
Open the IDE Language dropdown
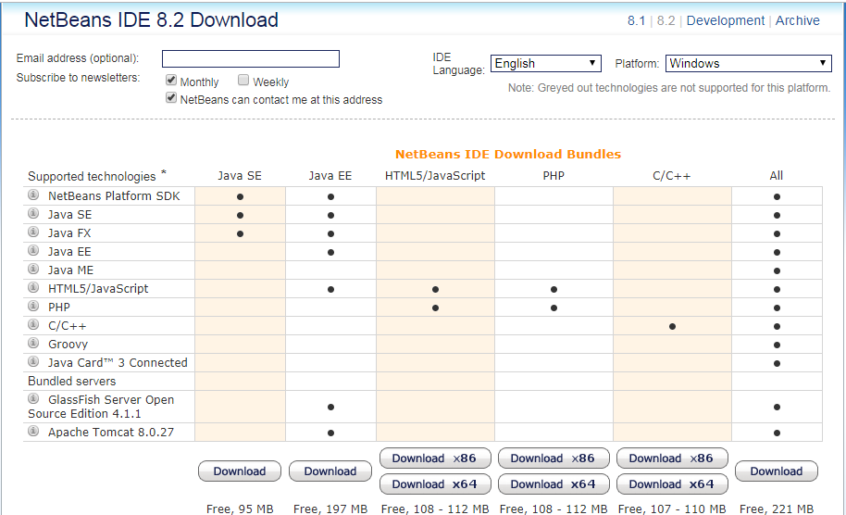(x=545, y=63)
